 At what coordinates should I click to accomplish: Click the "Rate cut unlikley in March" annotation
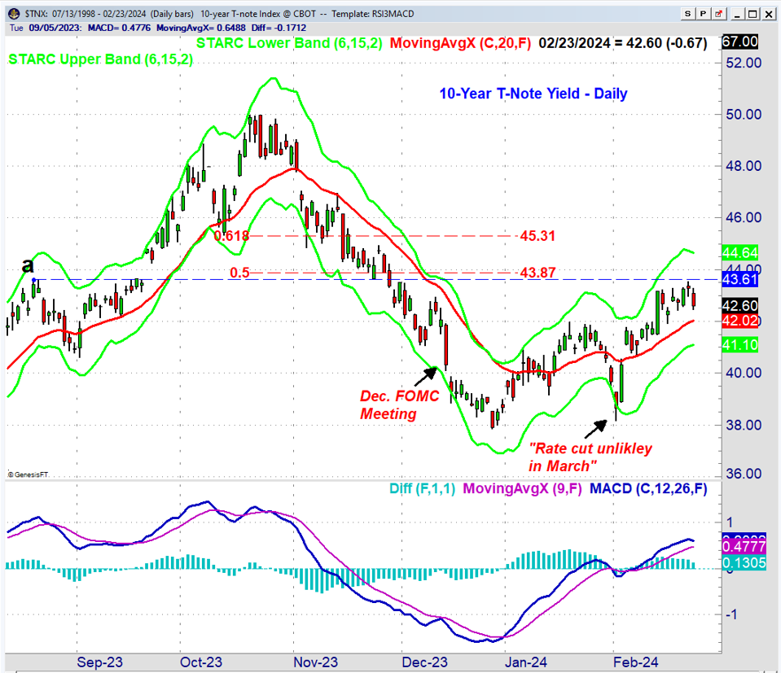coord(590,456)
